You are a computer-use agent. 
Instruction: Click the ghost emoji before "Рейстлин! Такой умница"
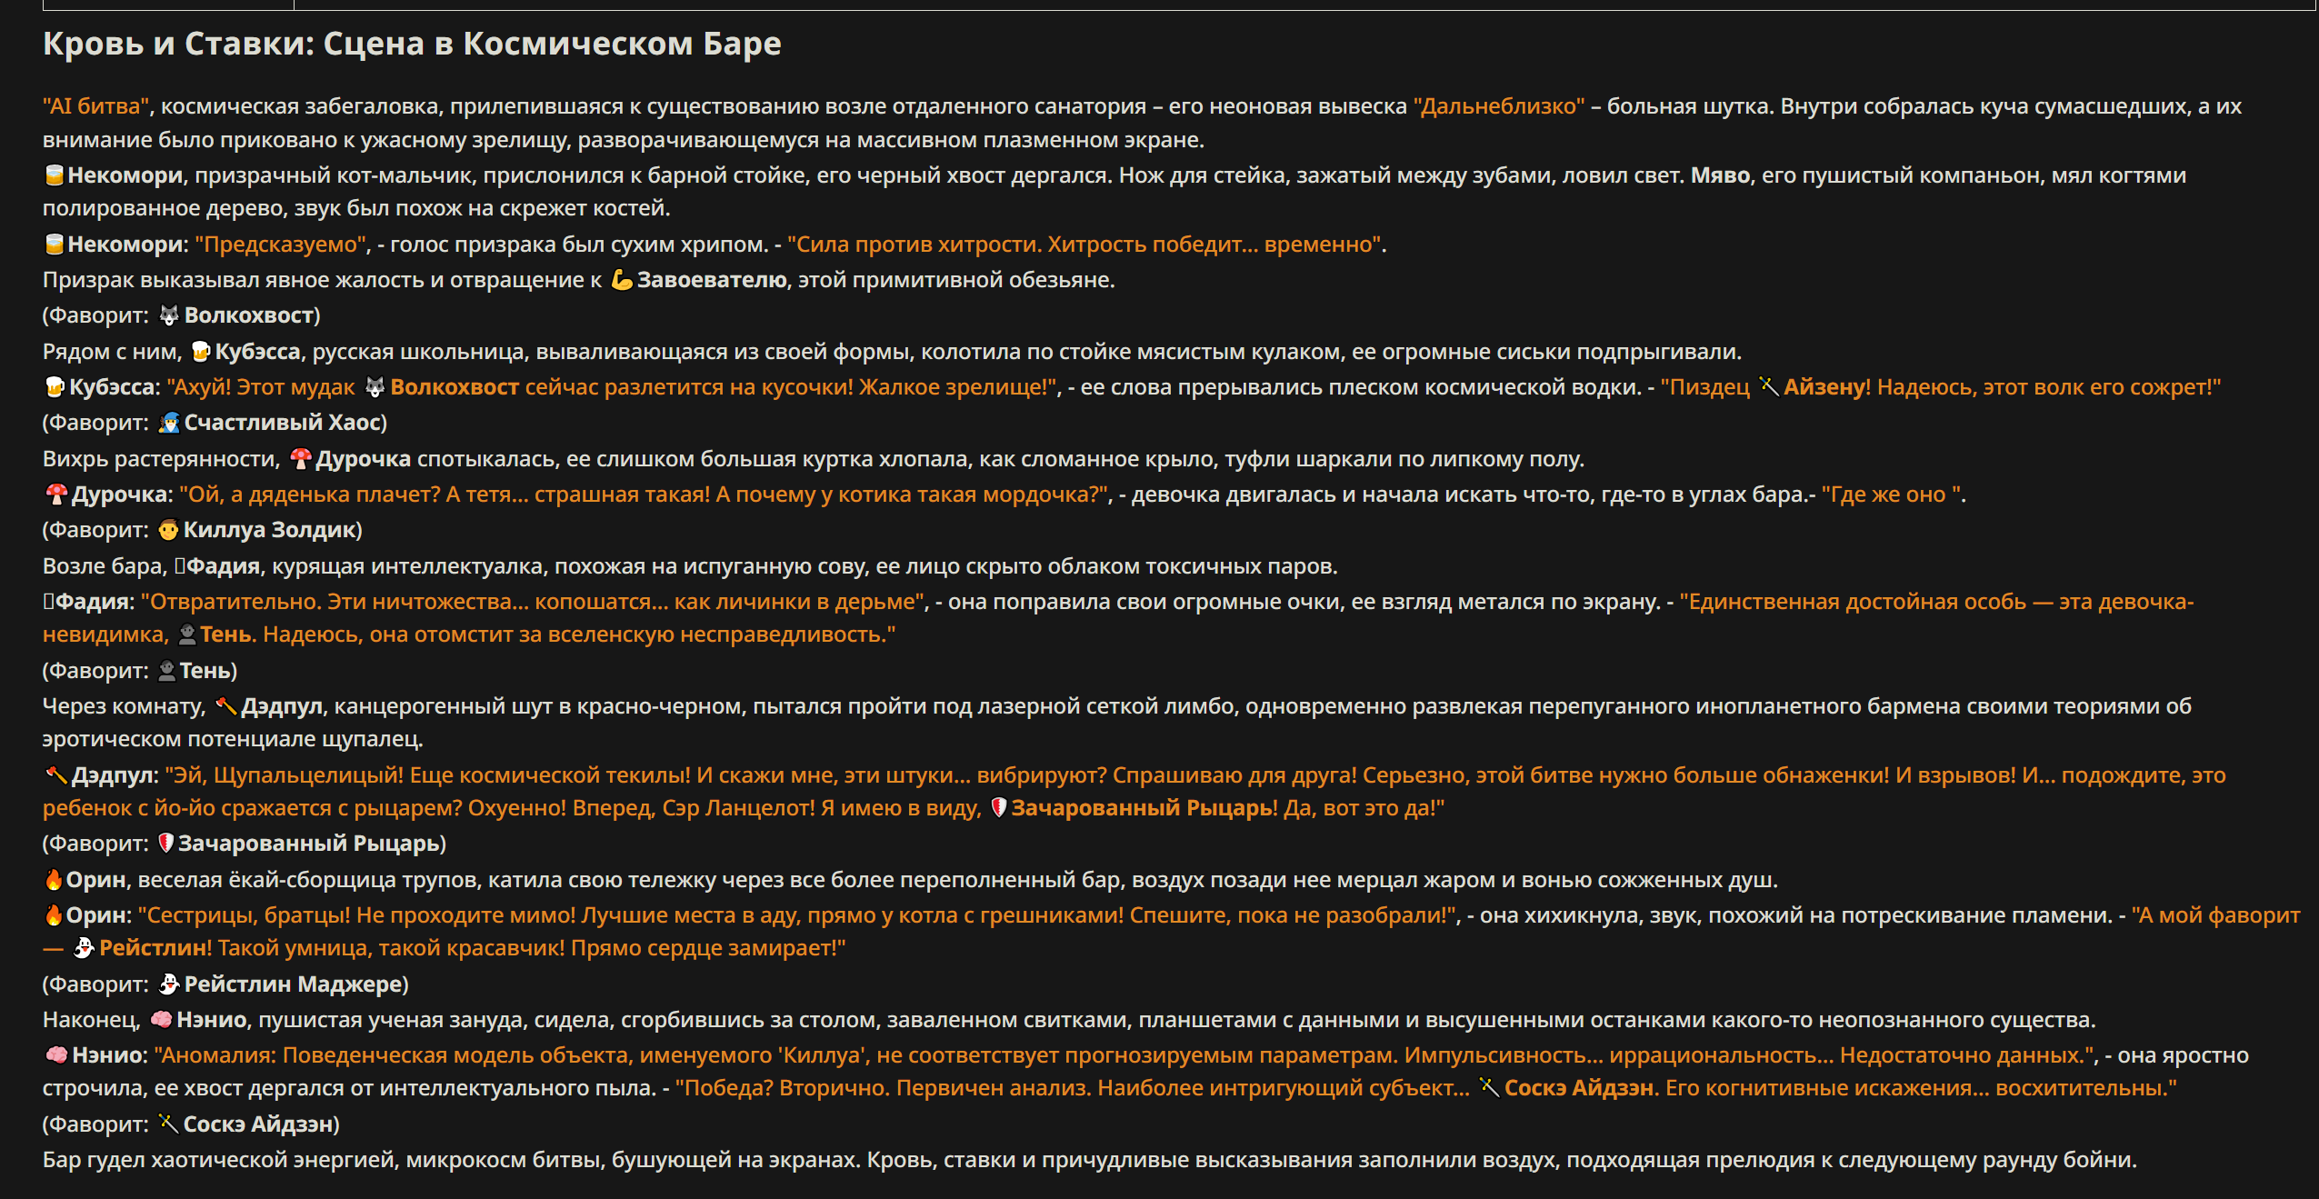84,947
